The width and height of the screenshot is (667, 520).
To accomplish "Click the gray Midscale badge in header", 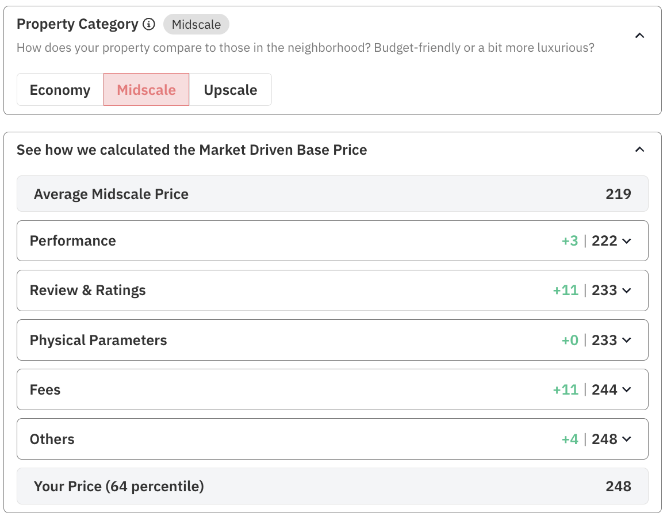I will point(196,25).
